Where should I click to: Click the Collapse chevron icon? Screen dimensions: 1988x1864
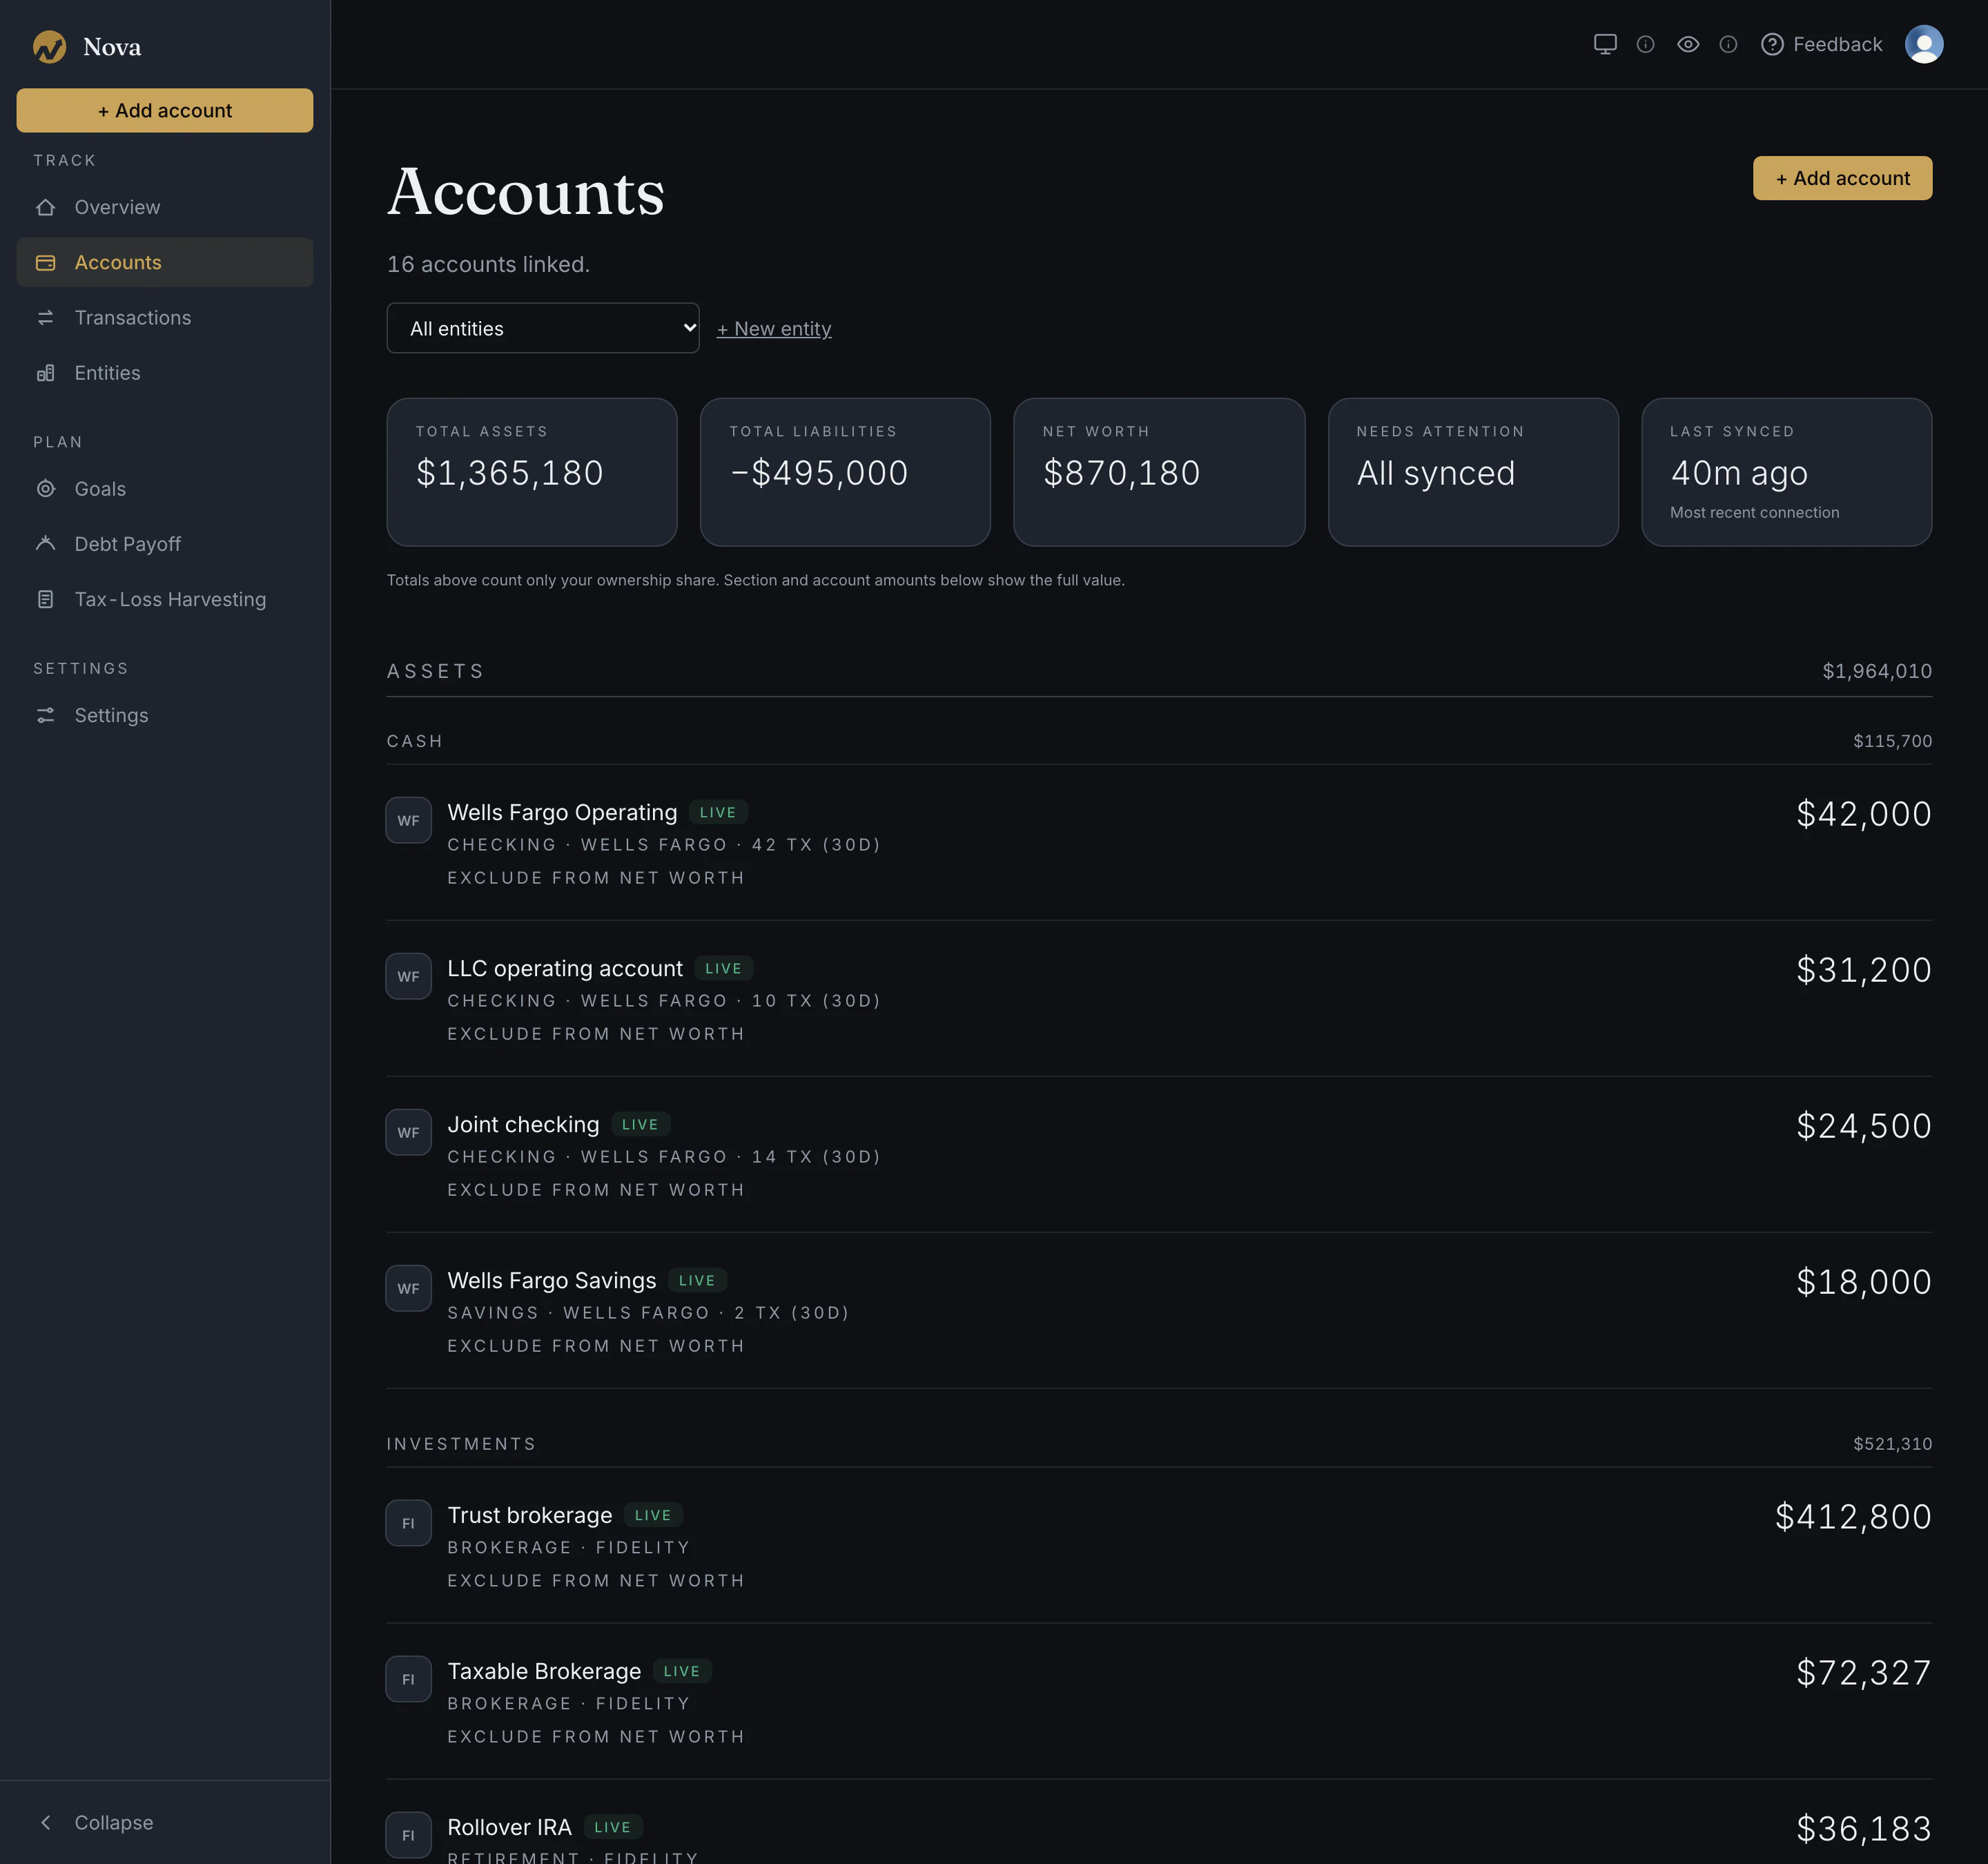46,1822
